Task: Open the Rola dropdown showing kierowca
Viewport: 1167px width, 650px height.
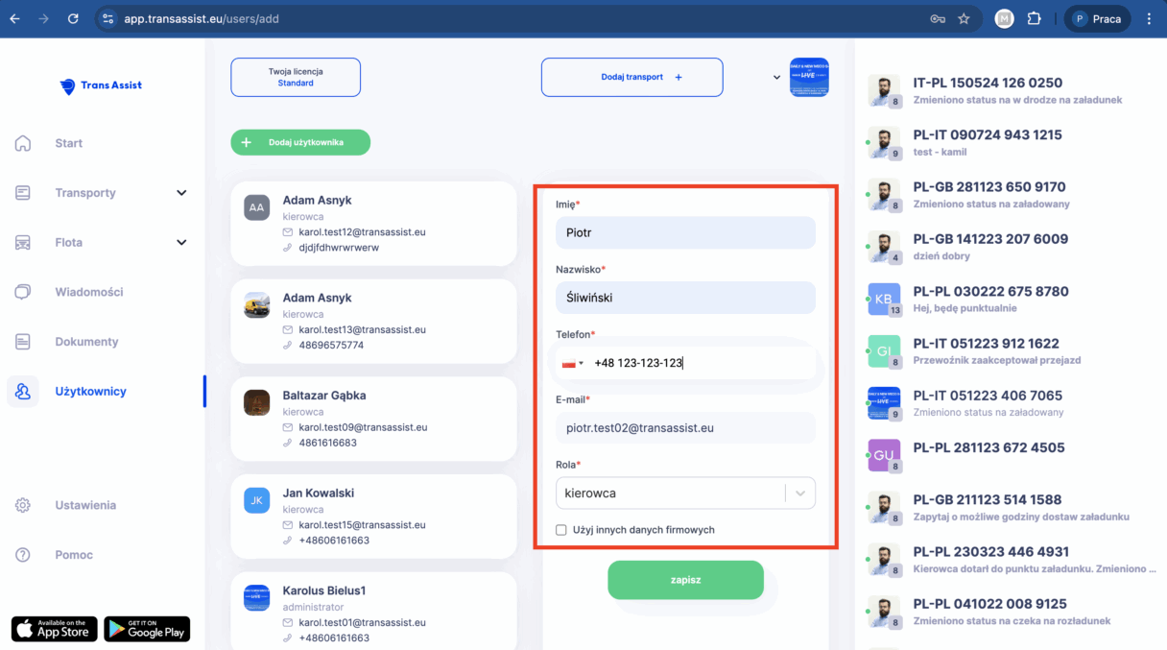Action: coord(684,494)
